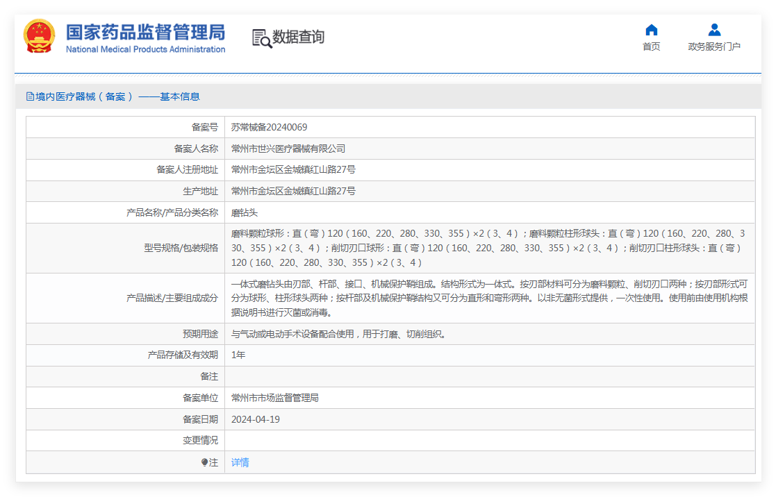Click National Medical Products Administration text

145,49
